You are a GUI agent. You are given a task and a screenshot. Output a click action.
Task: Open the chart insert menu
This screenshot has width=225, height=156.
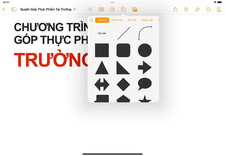click(x=112, y=9)
